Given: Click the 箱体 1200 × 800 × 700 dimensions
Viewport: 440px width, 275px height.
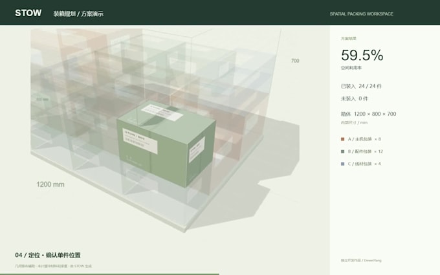Looking at the screenshot, I should point(368,114).
